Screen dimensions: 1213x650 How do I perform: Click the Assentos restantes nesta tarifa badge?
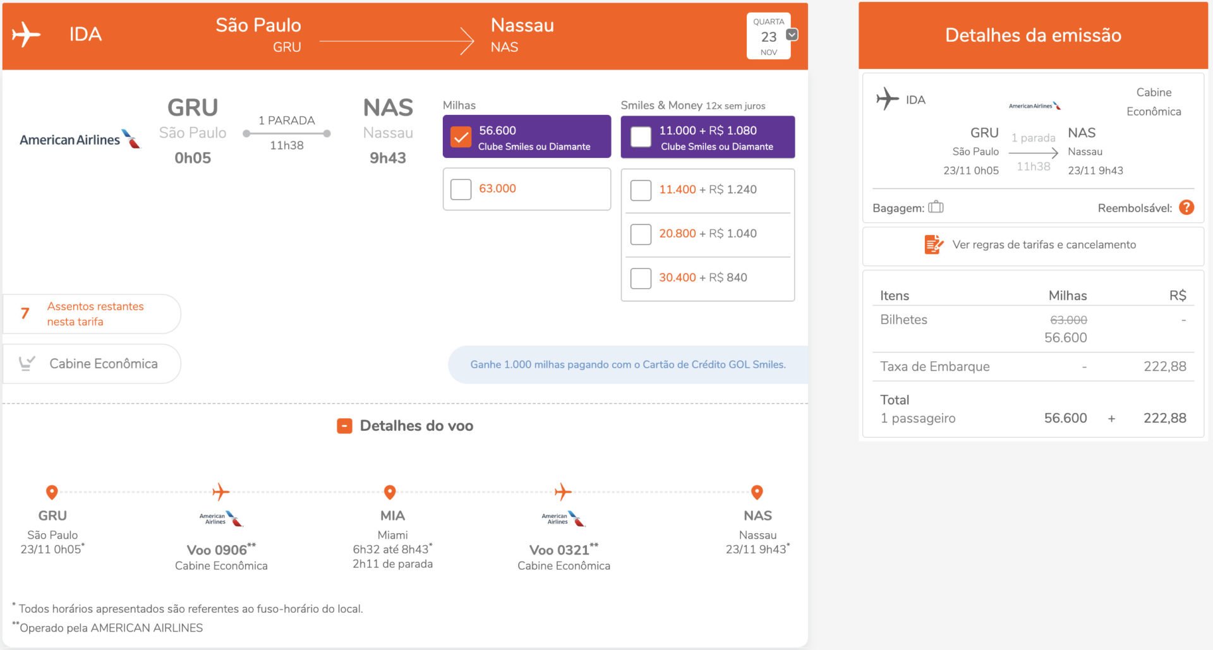(92, 314)
